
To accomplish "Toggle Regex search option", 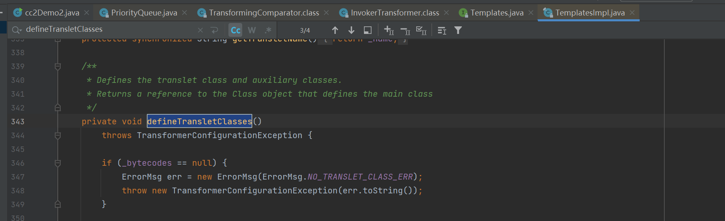I will pos(268,30).
